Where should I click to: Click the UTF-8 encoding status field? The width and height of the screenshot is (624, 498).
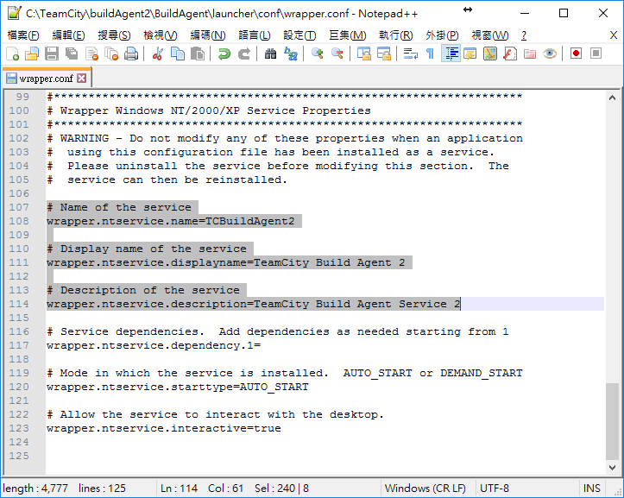click(x=495, y=488)
